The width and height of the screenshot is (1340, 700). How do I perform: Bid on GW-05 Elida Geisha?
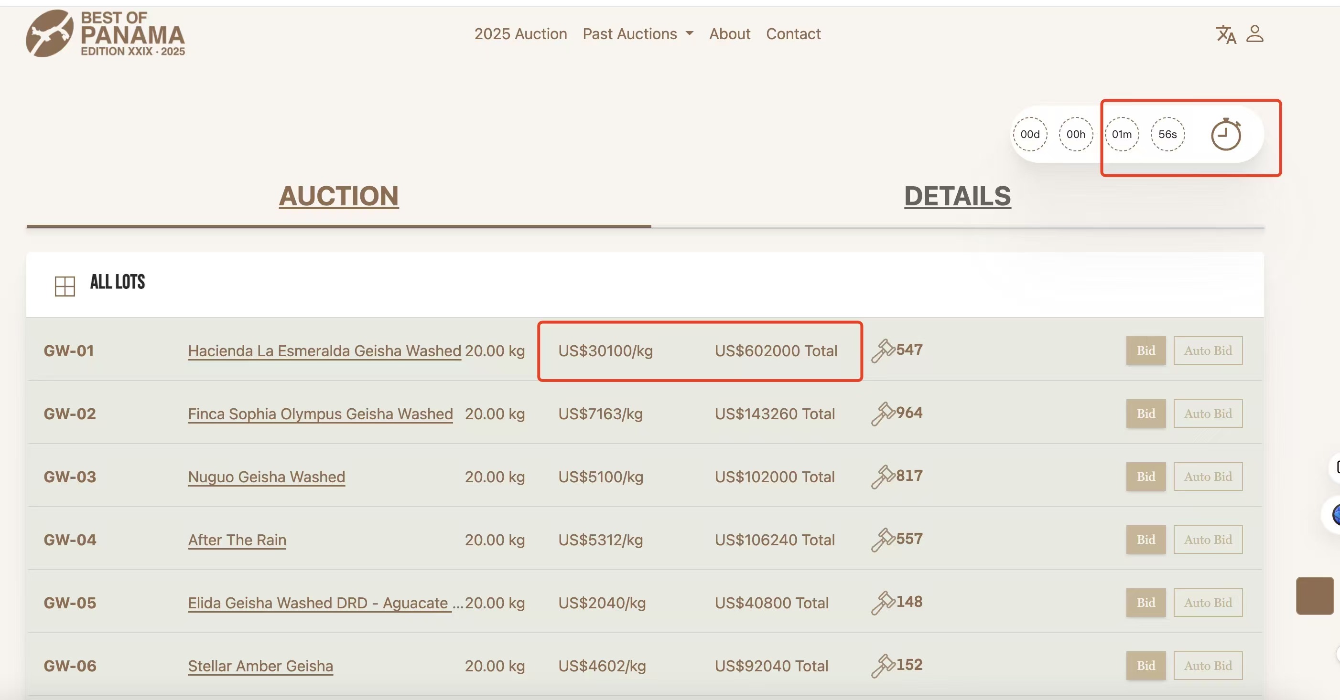(1146, 602)
